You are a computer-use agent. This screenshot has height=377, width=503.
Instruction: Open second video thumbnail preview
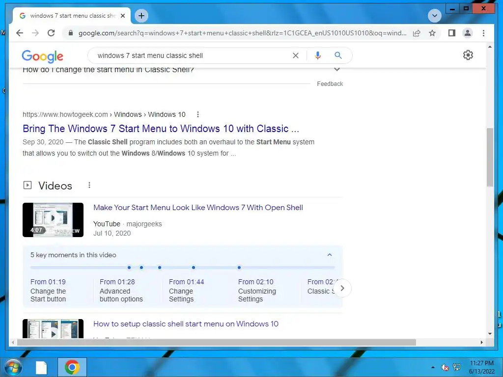click(x=53, y=328)
